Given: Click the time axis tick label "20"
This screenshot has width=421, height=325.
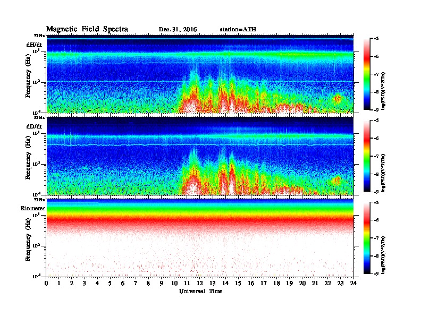Looking at the screenshot, I should coord(302,283).
